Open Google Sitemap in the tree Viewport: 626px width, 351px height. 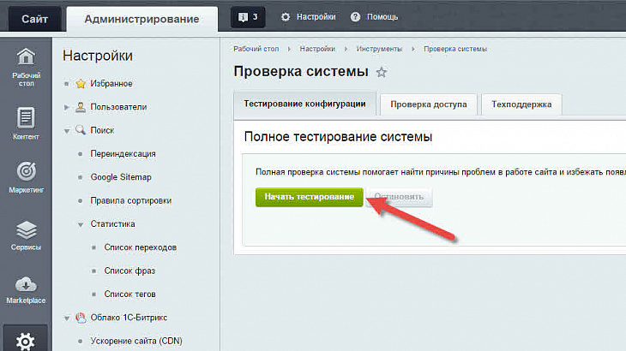coord(121,177)
